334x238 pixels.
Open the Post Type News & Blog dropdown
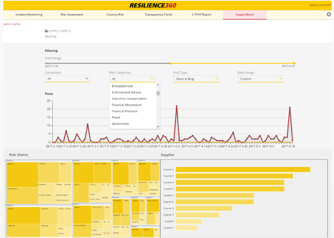click(x=196, y=79)
